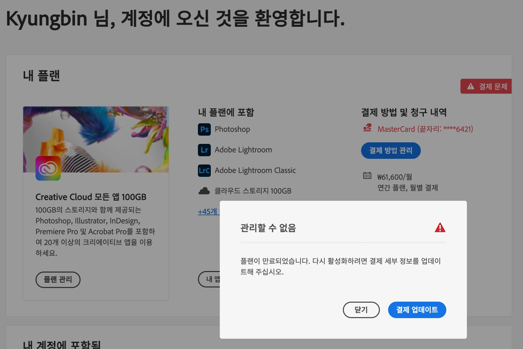Click the MasterCard payment error icon
The height and width of the screenshot is (349, 523).
pos(367,128)
